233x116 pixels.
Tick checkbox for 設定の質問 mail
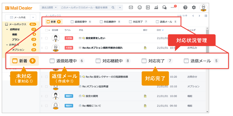tap(47, 96)
